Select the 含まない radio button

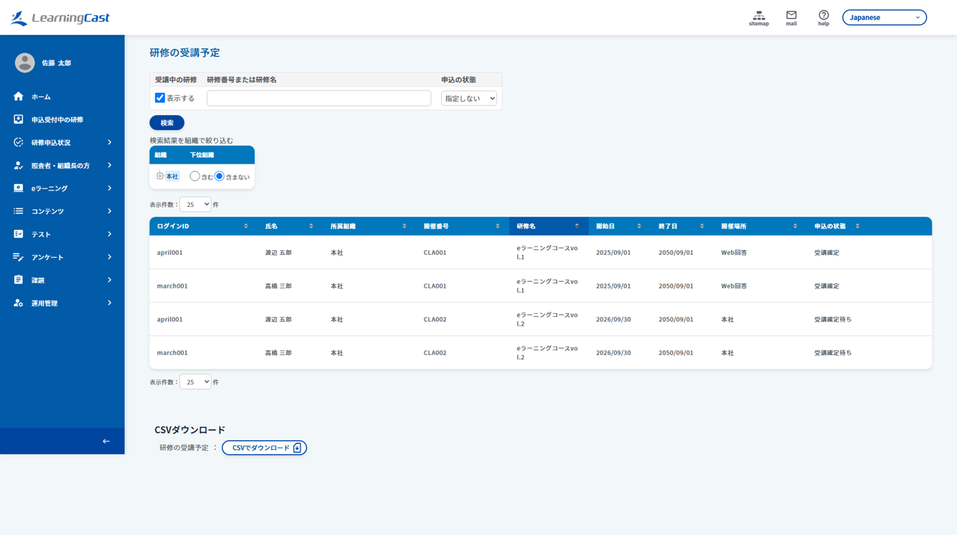[219, 176]
